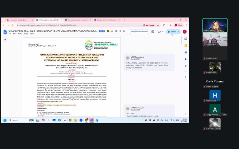Open the Google Docs home icon

pyautogui.click(x=5, y=32)
